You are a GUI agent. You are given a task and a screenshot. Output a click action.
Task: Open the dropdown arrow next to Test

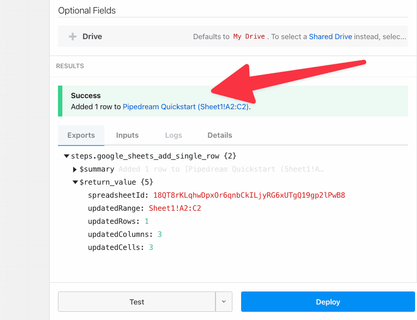(x=224, y=302)
